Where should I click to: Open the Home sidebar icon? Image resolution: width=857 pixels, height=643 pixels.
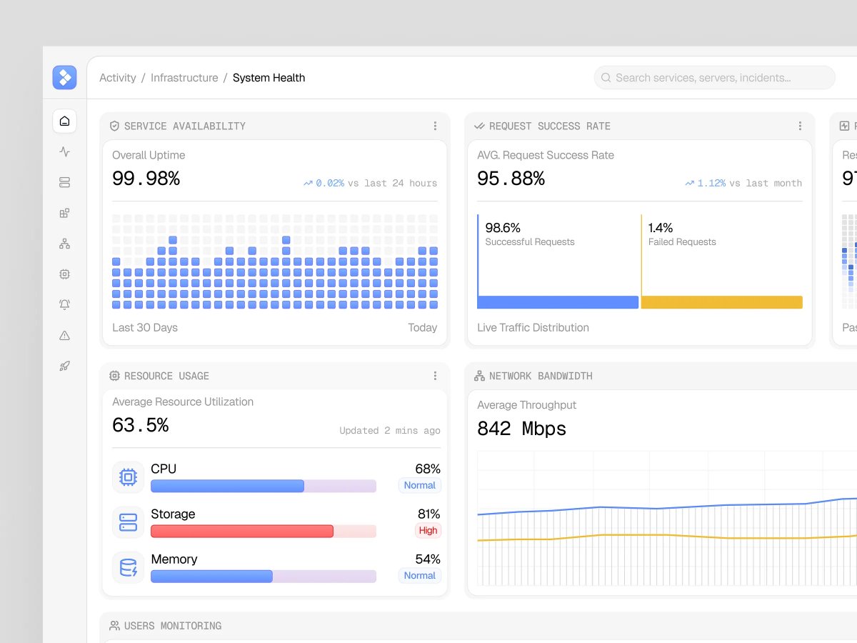64,121
